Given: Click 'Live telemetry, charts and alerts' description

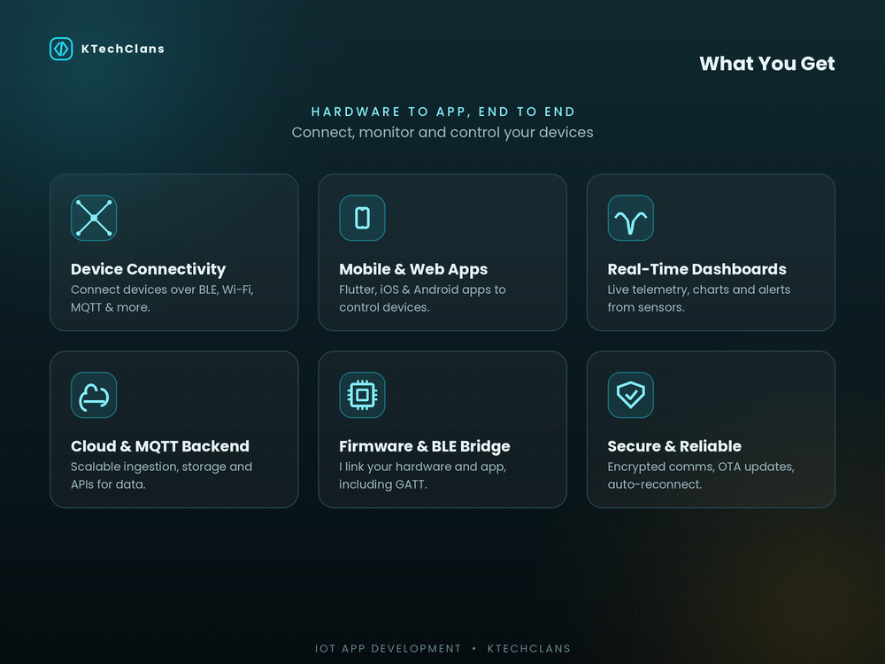Looking at the screenshot, I should 699,298.
